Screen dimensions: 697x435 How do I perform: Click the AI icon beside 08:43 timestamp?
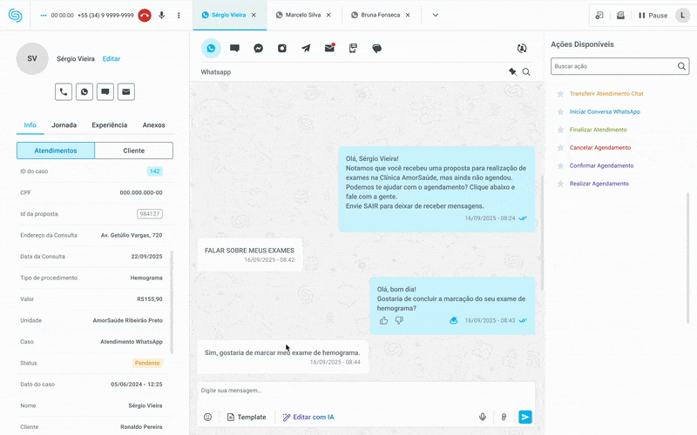pos(453,320)
